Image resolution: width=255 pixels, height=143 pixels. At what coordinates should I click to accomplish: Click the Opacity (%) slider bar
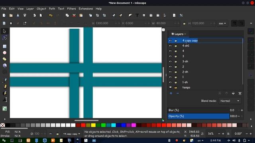tap(198, 116)
